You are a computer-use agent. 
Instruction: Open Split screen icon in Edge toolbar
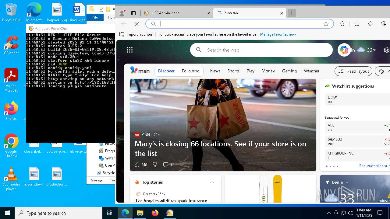357,24
